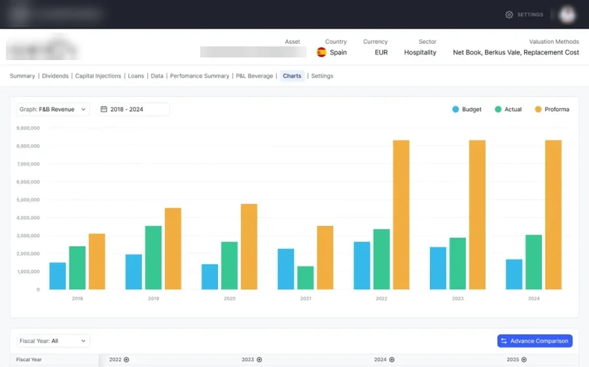589x367 pixels.
Task: Expand fiscal year 2025 plus icon
Action: [x=524, y=360]
